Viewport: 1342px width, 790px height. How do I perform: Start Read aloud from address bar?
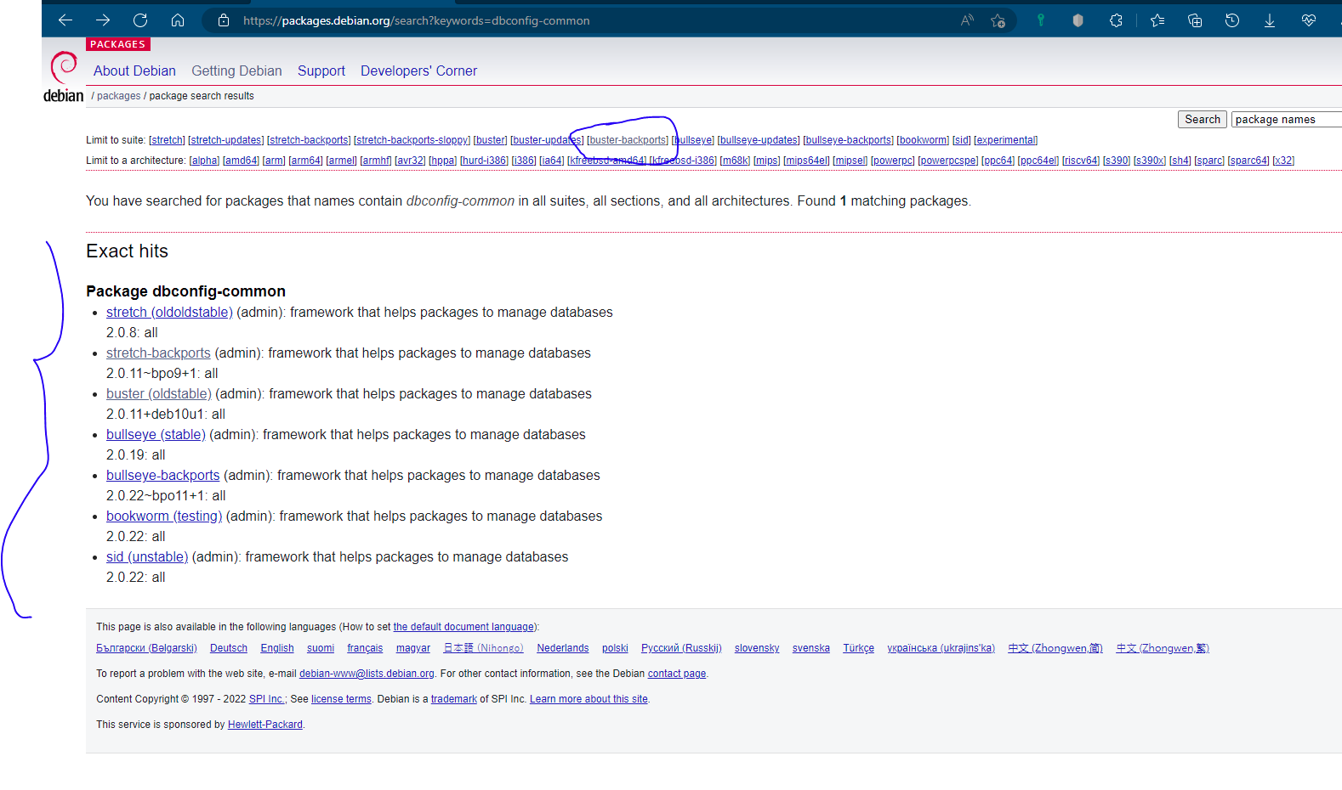[967, 20]
